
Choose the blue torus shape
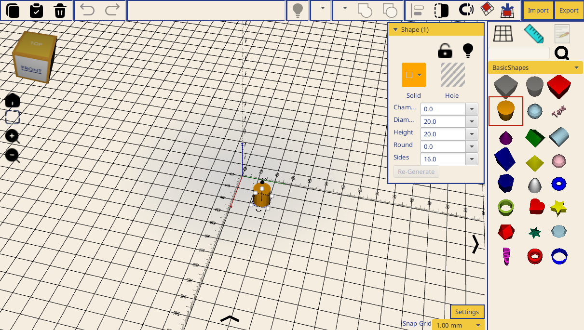point(559,184)
